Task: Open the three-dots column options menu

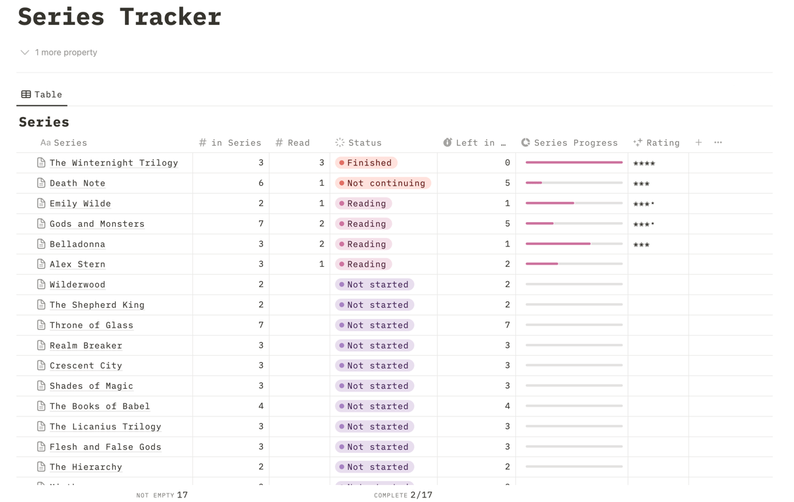Action: [x=718, y=142]
